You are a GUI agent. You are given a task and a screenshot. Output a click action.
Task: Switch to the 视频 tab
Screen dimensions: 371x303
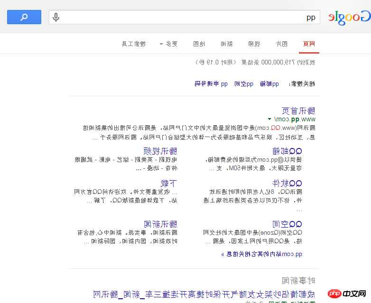pos(254,44)
